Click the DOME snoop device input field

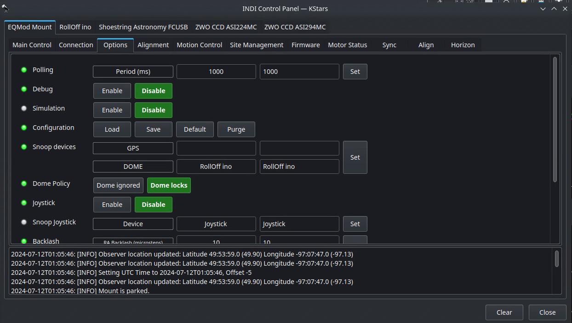tap(299, 167)
